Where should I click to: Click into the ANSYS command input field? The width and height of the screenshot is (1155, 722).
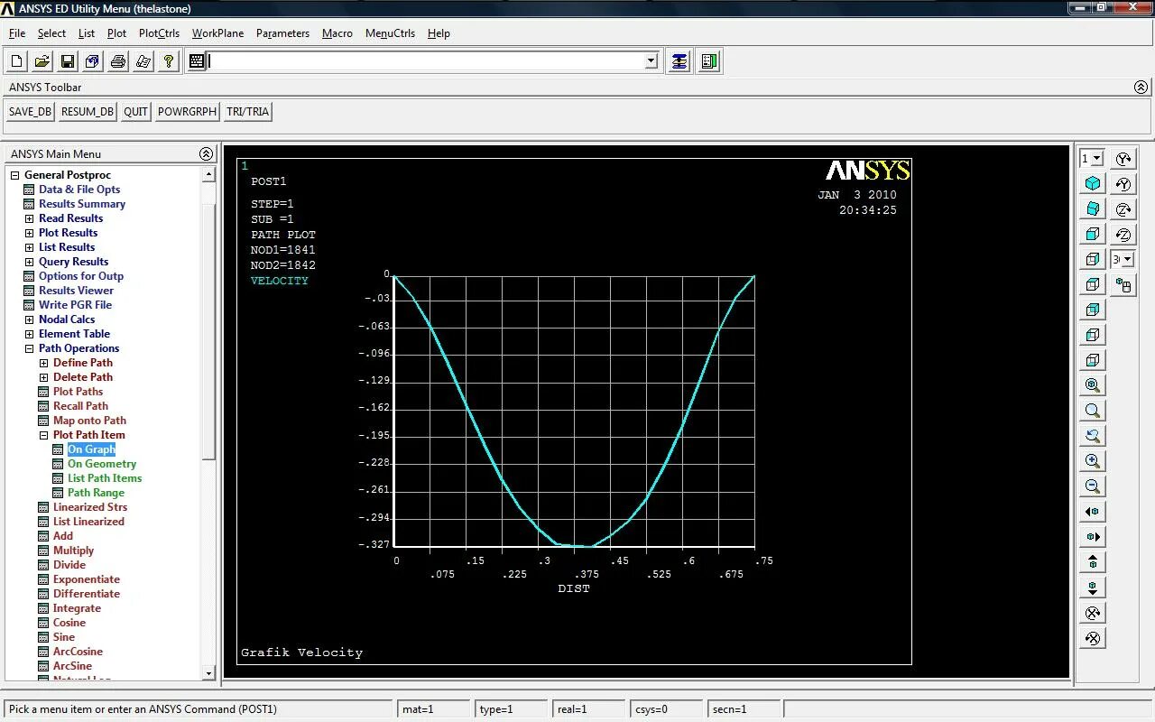[426, 61]
